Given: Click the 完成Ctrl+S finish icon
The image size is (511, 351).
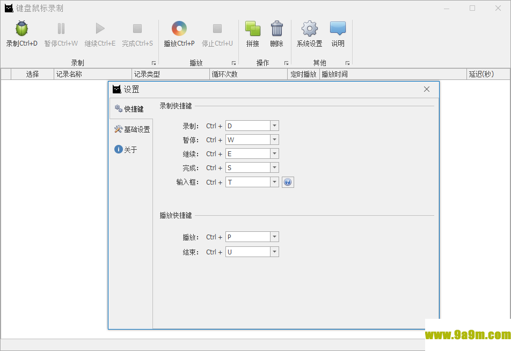Looking at the screenshot, I should click(x=137, y=28).
